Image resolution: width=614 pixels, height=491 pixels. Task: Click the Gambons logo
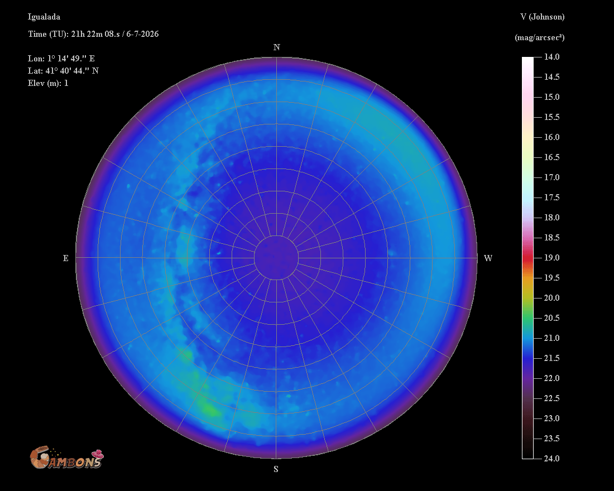pyautogui.click(x=67, y=458)
